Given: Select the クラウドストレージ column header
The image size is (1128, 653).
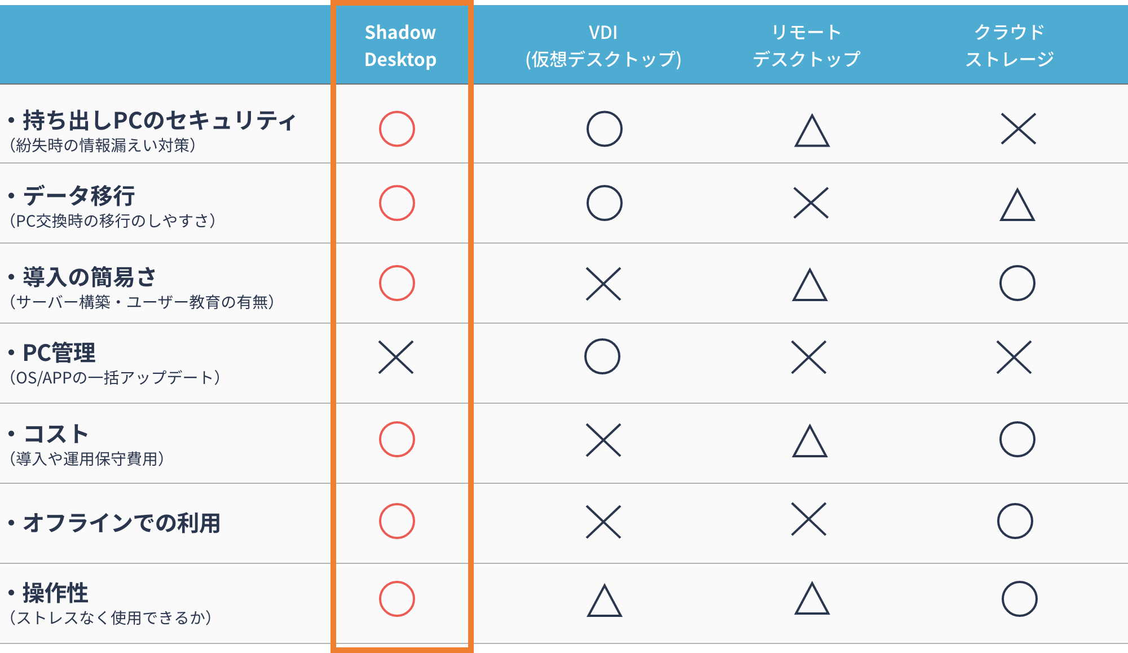Looking at the screenshot, I should click(x=1010, y=46).
